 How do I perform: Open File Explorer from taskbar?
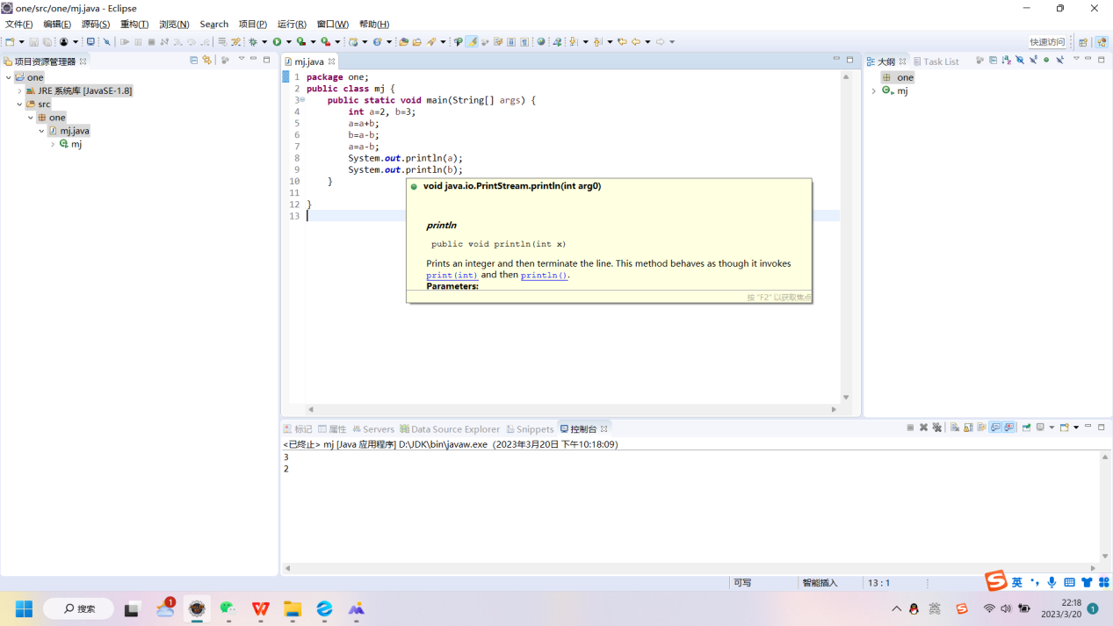pyautogui.click(x=293, y=608)
